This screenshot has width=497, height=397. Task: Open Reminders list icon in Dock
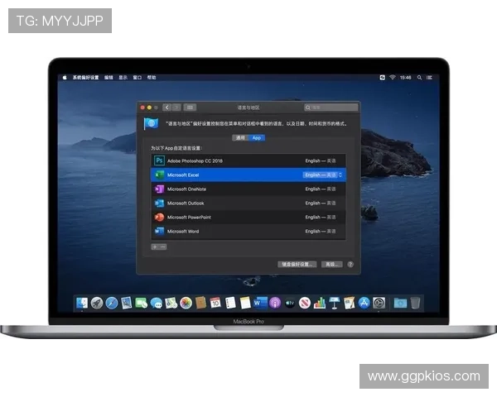(230, 303)
